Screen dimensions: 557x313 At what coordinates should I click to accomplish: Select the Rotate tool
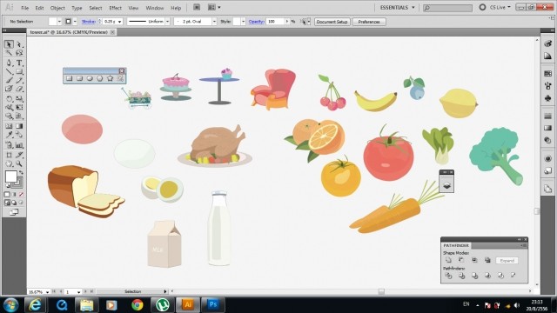pyautogui.click(x=9, y=98)
